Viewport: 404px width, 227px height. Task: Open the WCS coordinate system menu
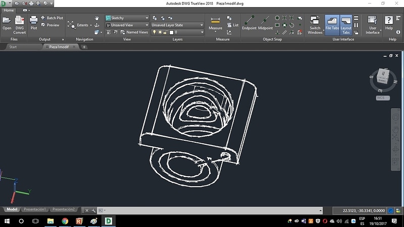click(x=383, y=98)
